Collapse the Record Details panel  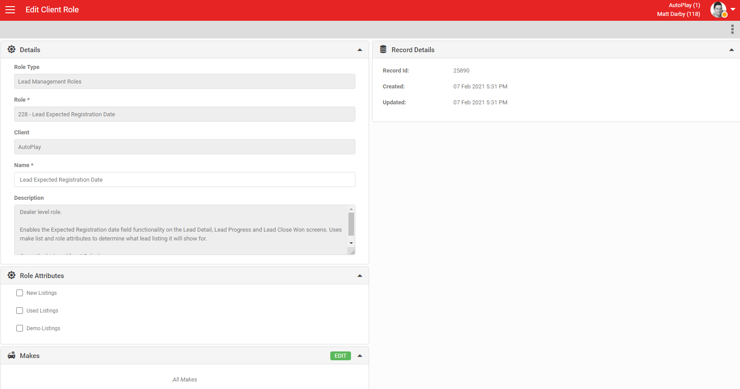(732, 50)
